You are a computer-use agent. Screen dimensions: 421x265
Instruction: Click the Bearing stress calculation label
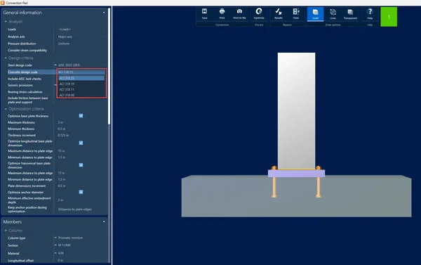[25, 92]
